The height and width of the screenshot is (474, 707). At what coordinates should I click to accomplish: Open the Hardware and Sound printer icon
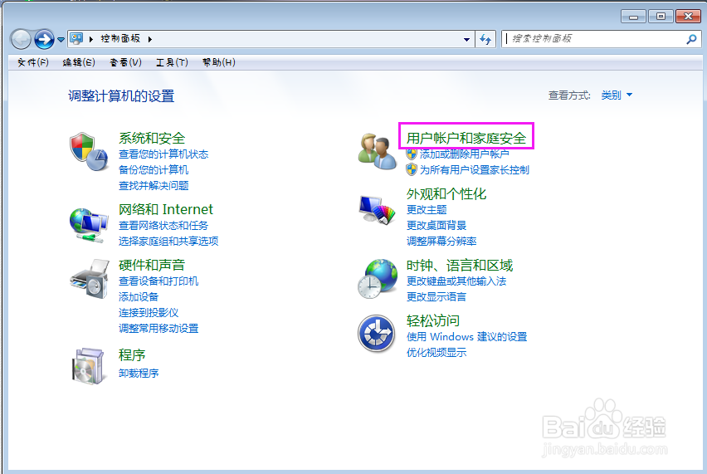90,278
